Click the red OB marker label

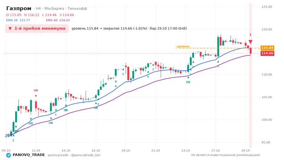click(35, 90)
